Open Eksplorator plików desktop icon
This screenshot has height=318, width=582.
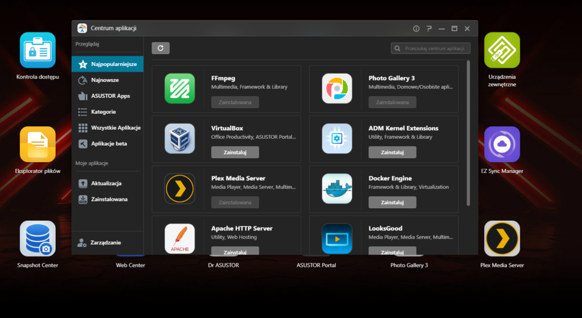[x=38, y=144]
